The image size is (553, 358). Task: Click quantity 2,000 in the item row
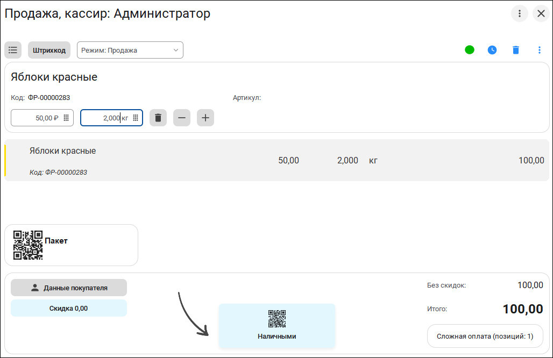click(x=348, y=160)
